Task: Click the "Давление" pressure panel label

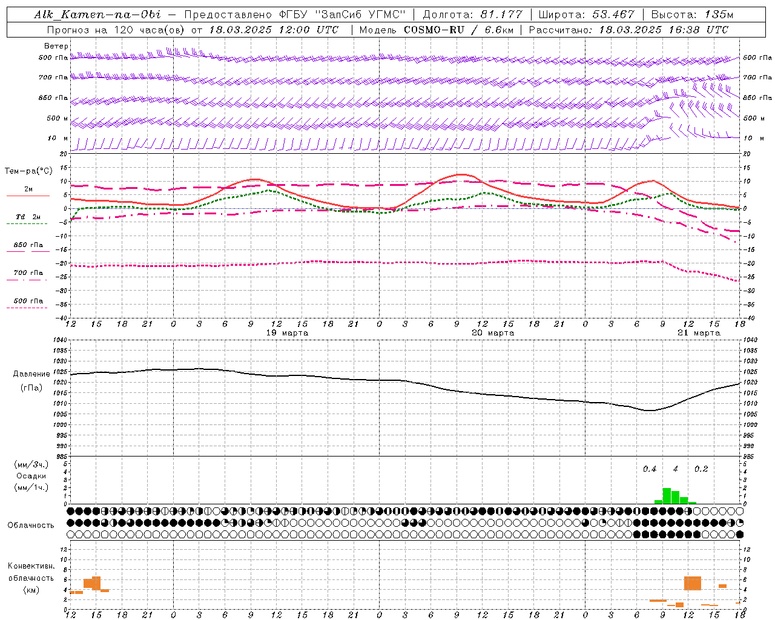Action: (31, 374)
